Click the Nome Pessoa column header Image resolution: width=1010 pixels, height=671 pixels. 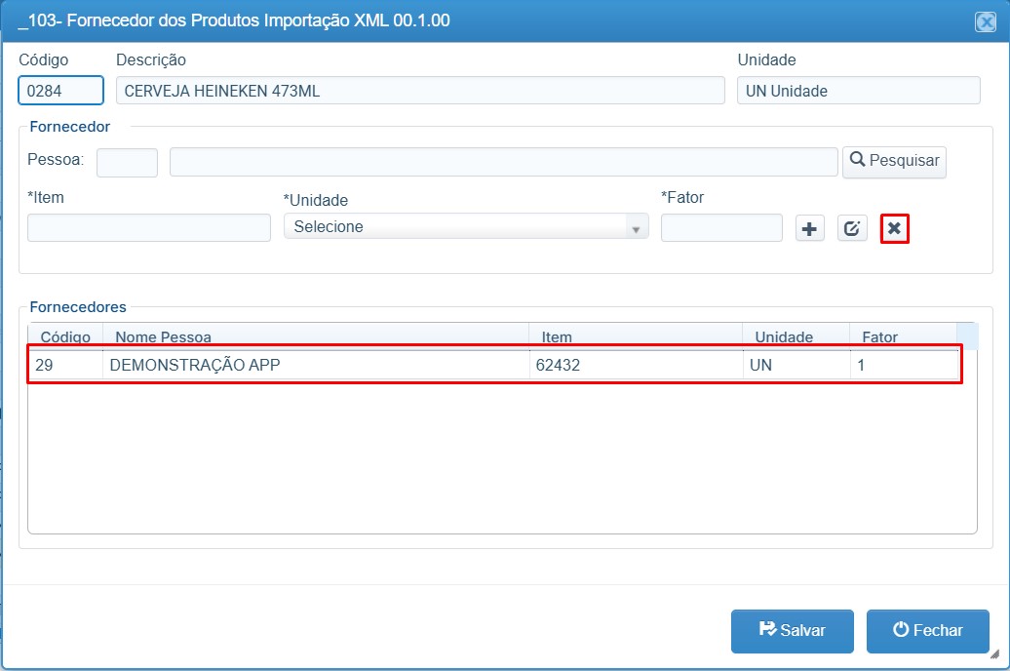tap(316, 336)
